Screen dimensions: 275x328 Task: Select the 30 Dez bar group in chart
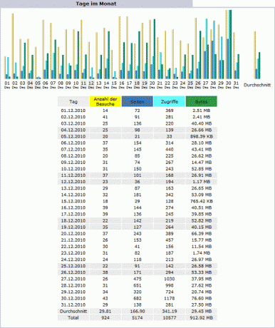point(229,44)
